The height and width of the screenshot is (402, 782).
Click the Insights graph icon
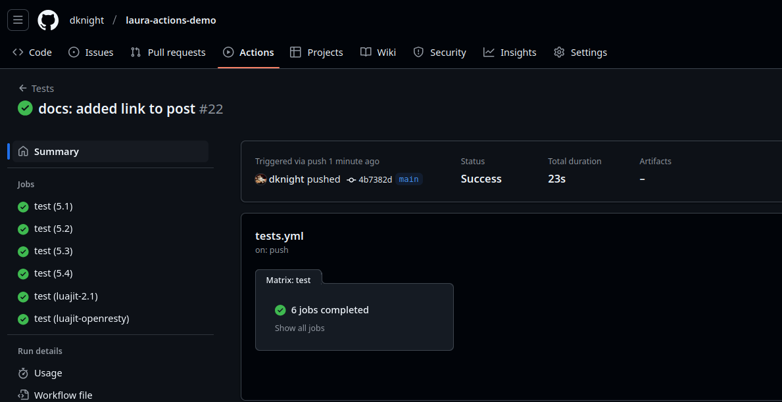coord(489,53)
